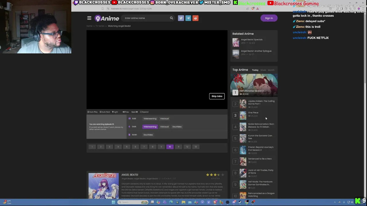The image size is (367, 206).
Task: Select SUB Vidstreaming server
Action: [x=150, y=118]
